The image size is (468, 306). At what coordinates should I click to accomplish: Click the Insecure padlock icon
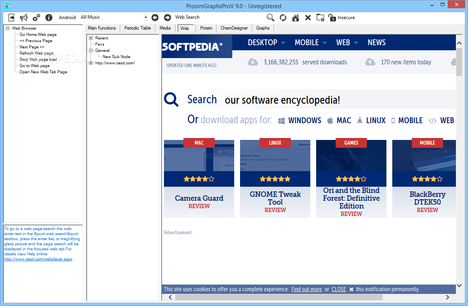point(332,18)
